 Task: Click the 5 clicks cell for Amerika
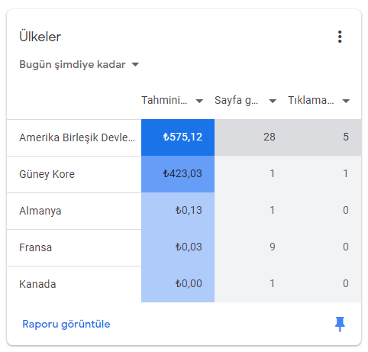pyautogui.click(x=324, y=137)
